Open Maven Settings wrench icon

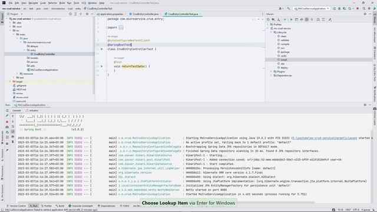point(330,19)
